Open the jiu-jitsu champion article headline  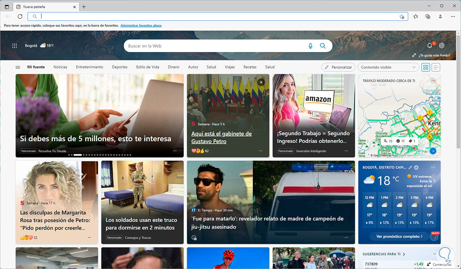click(267, 223)
